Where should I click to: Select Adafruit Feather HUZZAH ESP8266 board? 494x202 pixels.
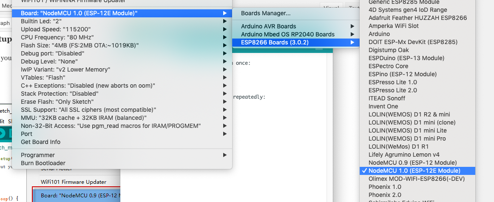(x=417, y=18)
